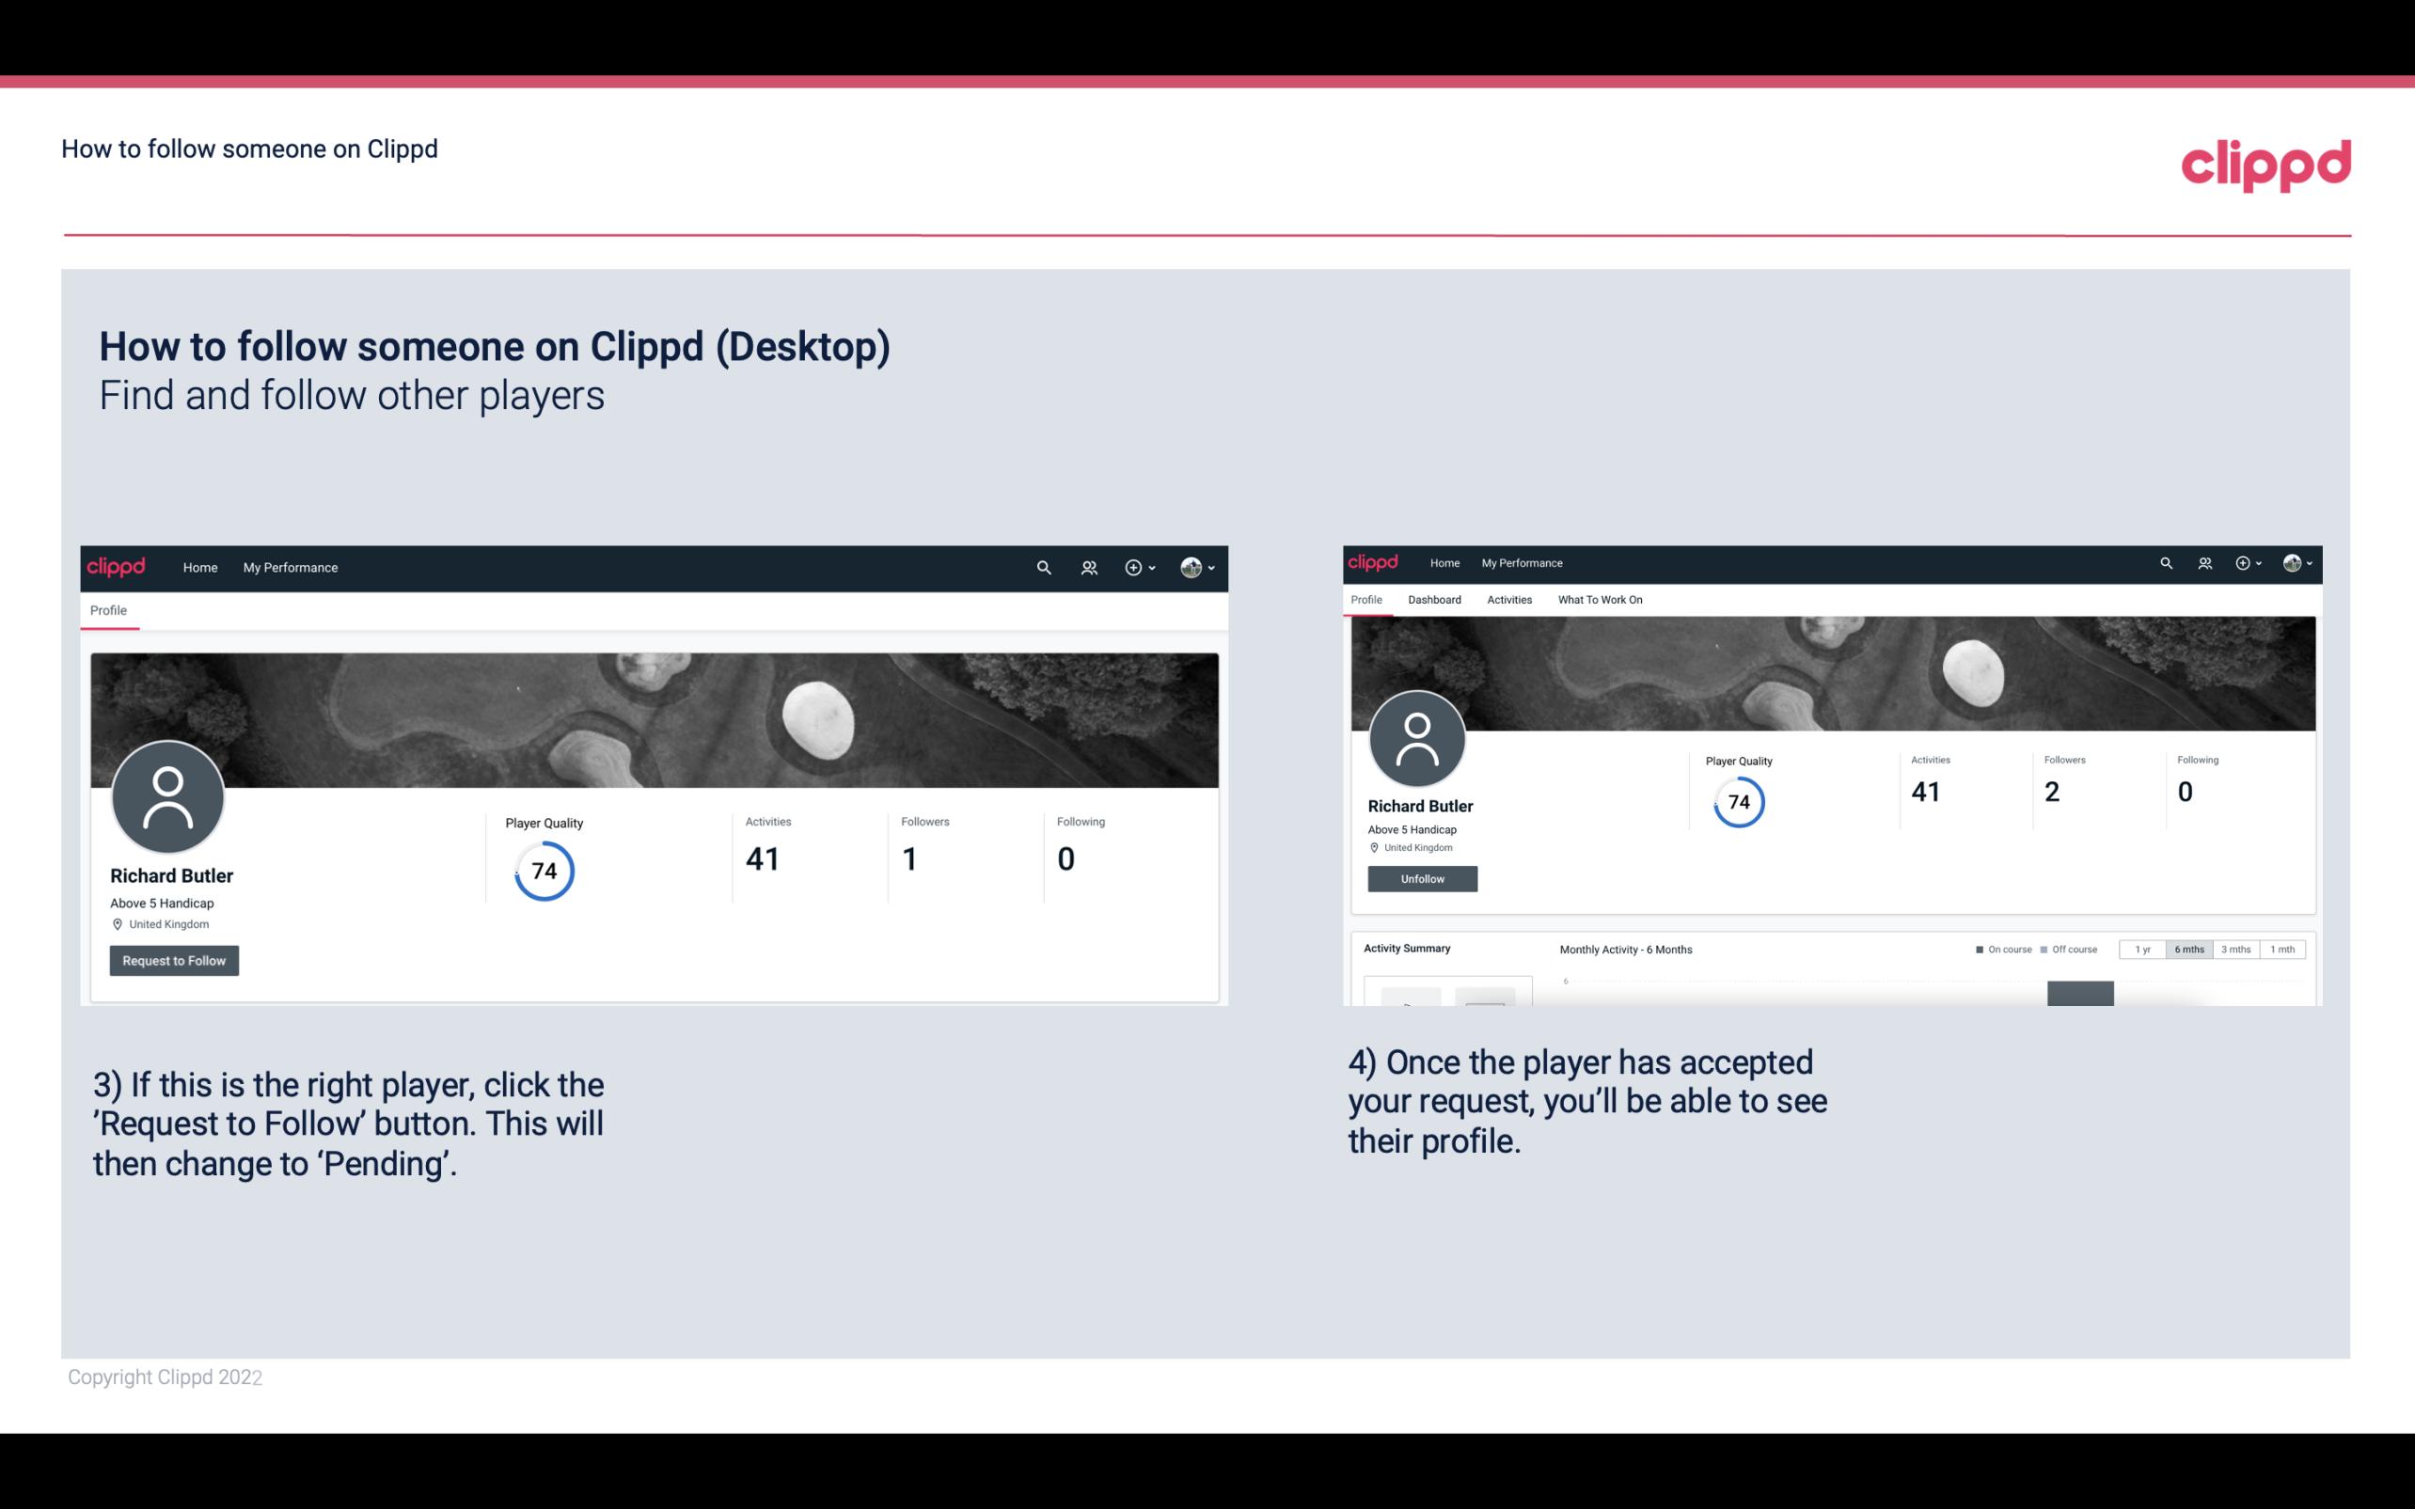Image resolution: width=2415 pixels, height=1509 pixels.
Task: Toggle the 'Off course' activity visibility
Action: tap(2071, 950)
